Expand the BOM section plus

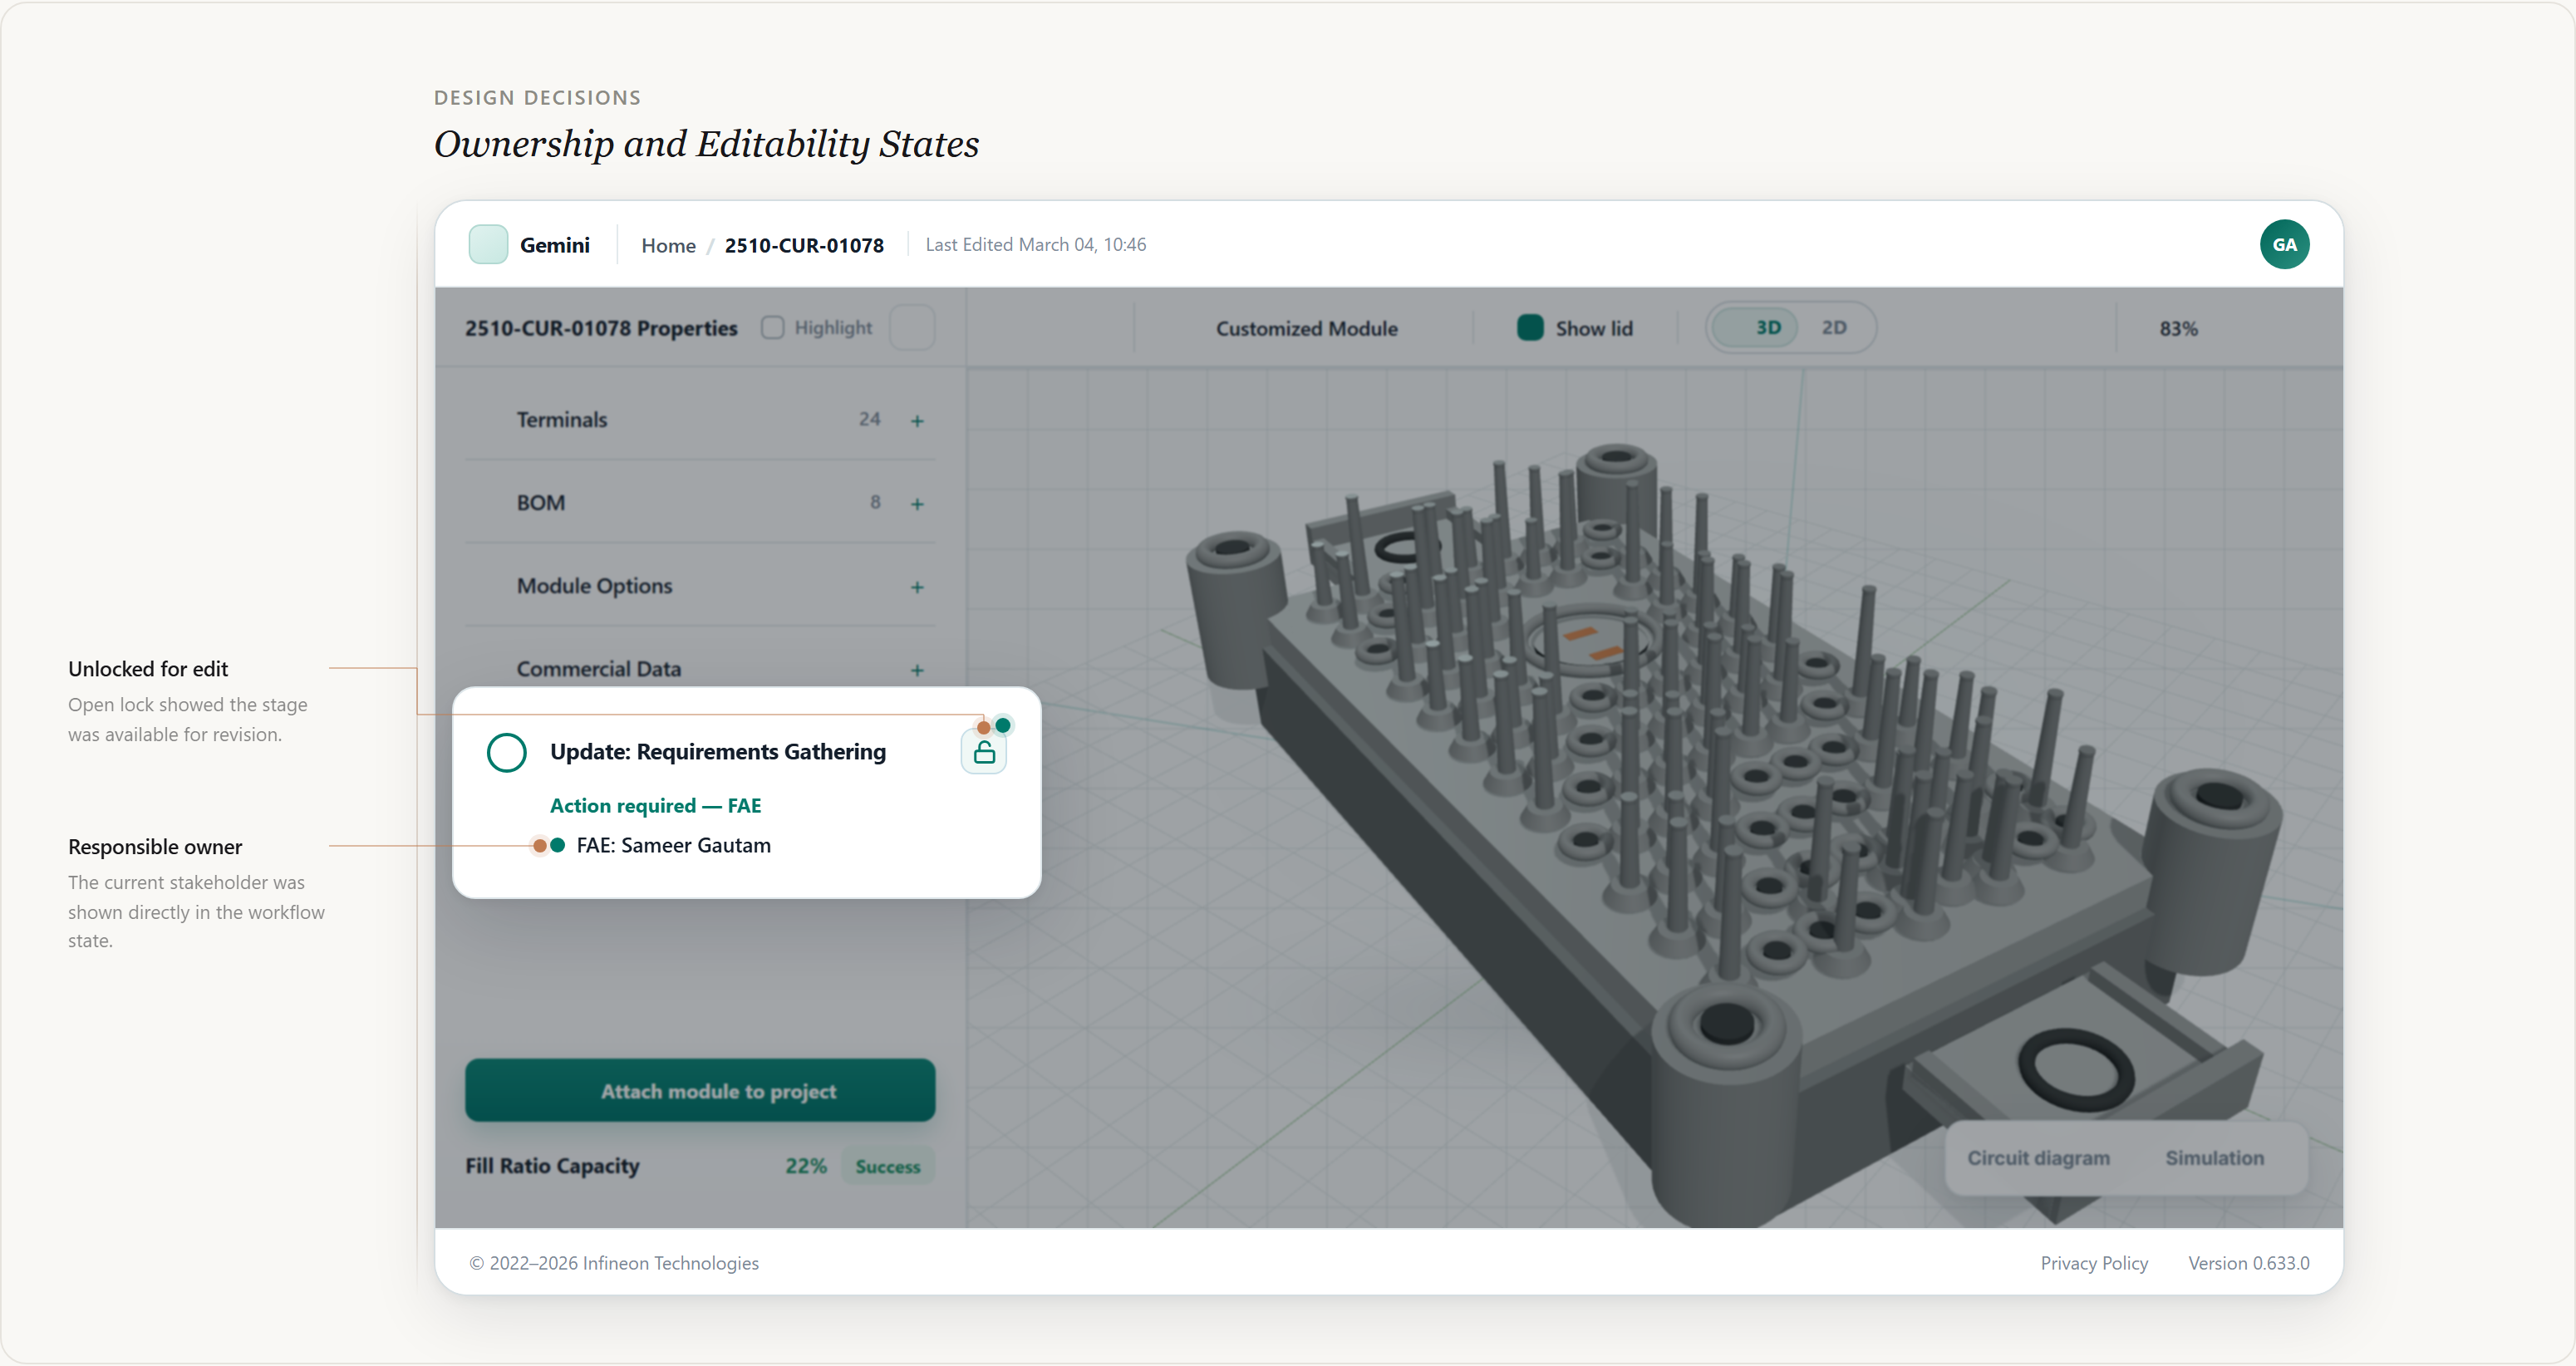pyautogui.click(x=917, y=504)
